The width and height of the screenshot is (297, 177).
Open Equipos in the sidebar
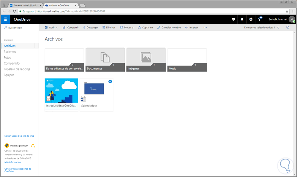point(9,75)
